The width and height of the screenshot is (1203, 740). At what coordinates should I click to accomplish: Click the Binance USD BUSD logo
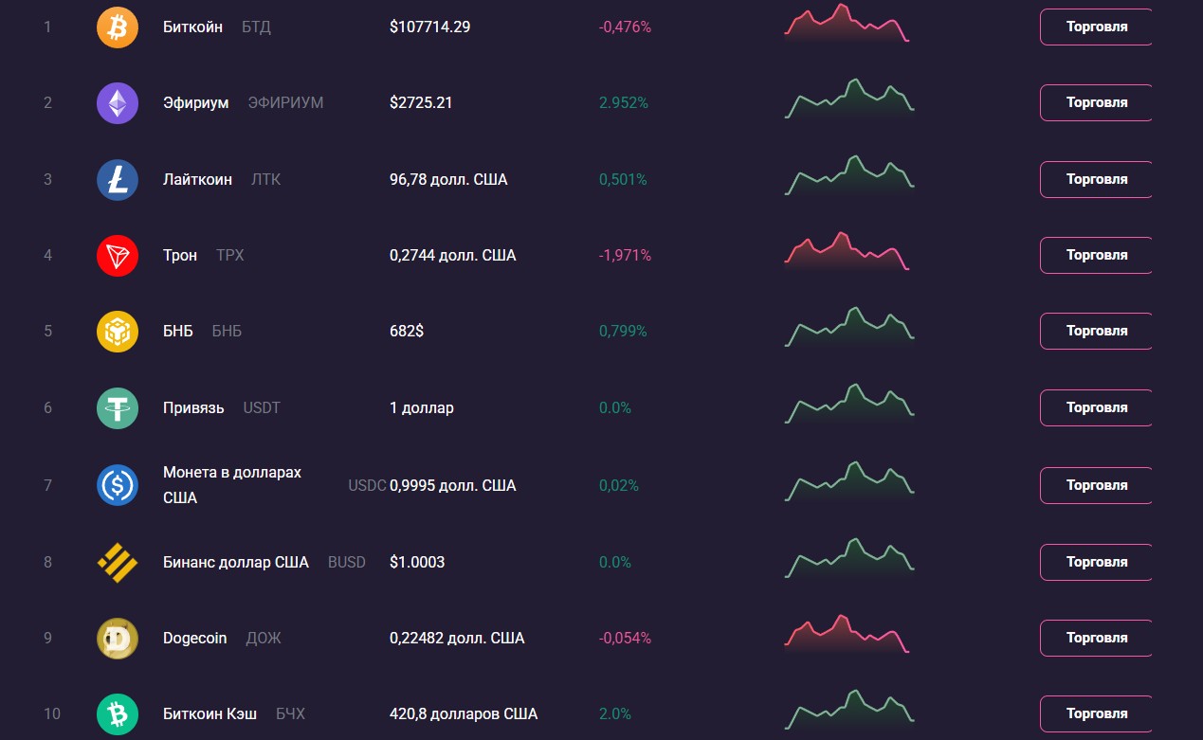[x=118, y=562]
